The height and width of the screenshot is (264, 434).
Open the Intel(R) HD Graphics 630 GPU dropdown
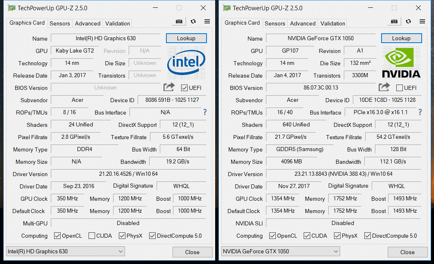pyautogui.click(x=65, y=252)
